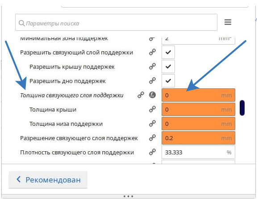
Task: Click the Разрешение связующего слоя поддержек label
Action: 79,138
